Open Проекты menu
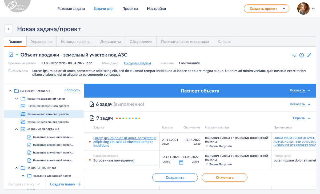Image resolution: width=320 pixels, height=194 pixels. coord(130,9)
